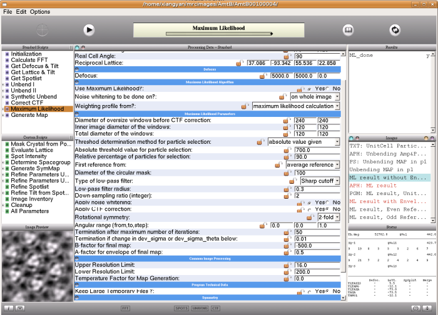Viewport: 438px width, 315px height.
Task: Toggle lock icon for Low-pass filter radius
Action: coord(287,189)
